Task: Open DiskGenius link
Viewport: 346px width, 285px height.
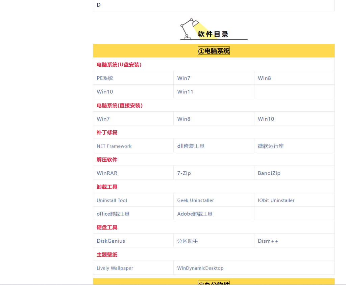Action: point(111,241)
